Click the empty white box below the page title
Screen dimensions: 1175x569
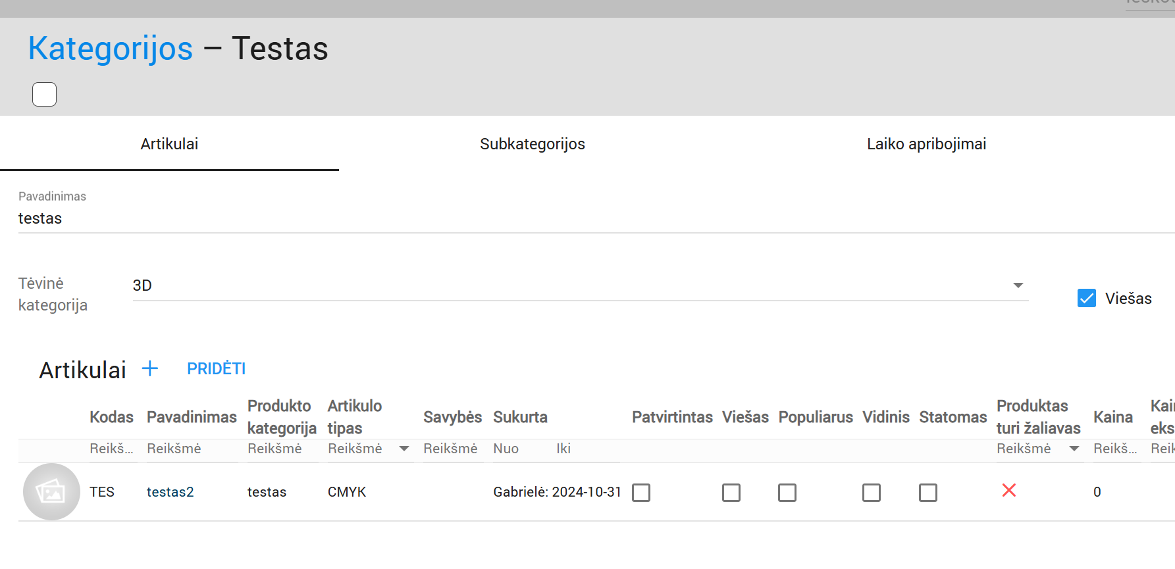[45, 94]
